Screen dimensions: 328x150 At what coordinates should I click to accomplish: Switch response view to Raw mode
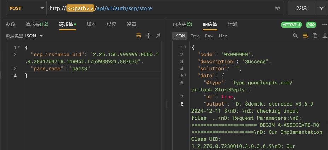[209, 36]
